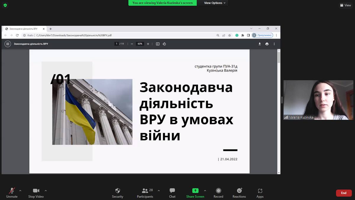
Task: Print the PDF document
Action: coord(267,44)
